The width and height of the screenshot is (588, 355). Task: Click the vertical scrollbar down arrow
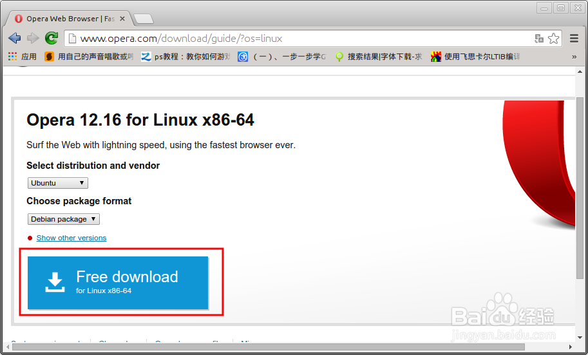[580, 338]
